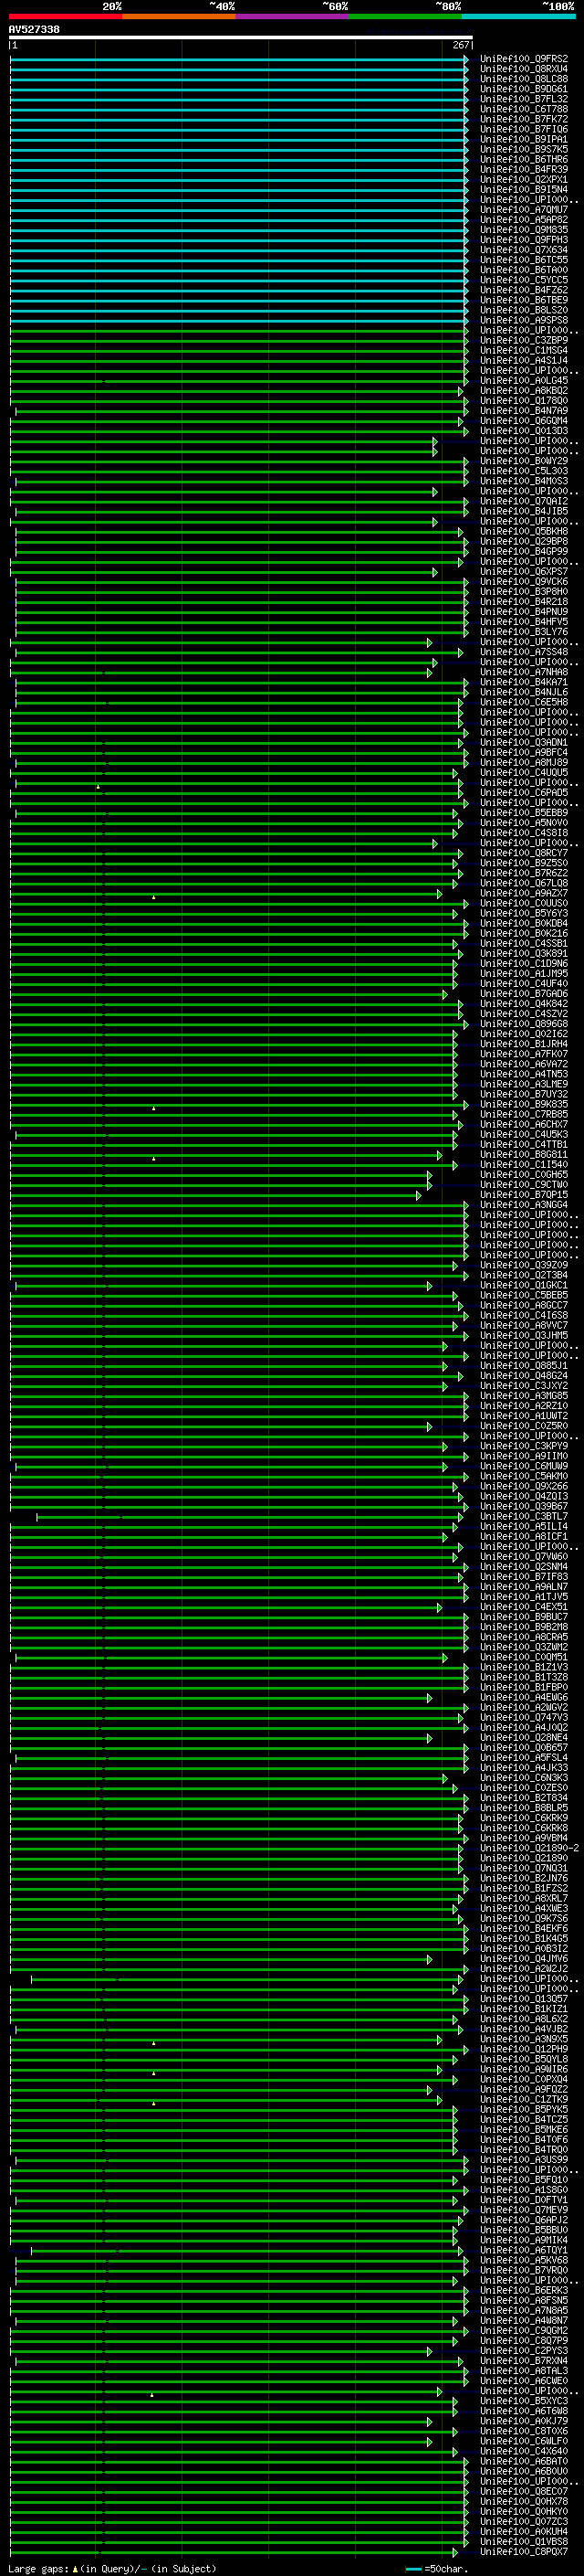
Task: Click the AV527338 query title
Action: pos(34,29)
